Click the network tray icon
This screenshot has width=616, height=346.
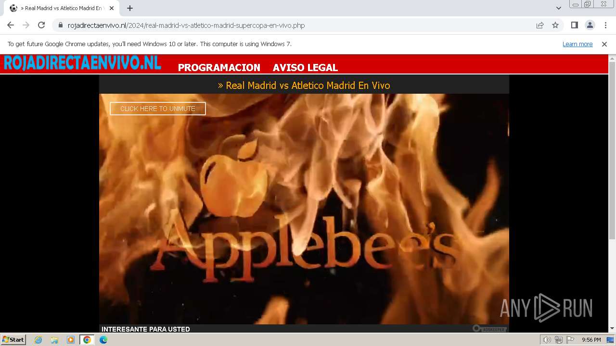click(559, 340)
